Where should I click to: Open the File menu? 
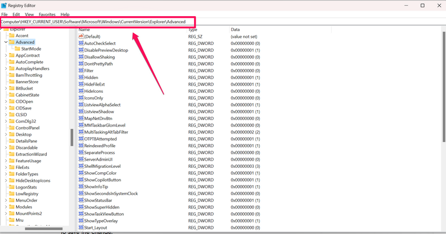point(4,14)
